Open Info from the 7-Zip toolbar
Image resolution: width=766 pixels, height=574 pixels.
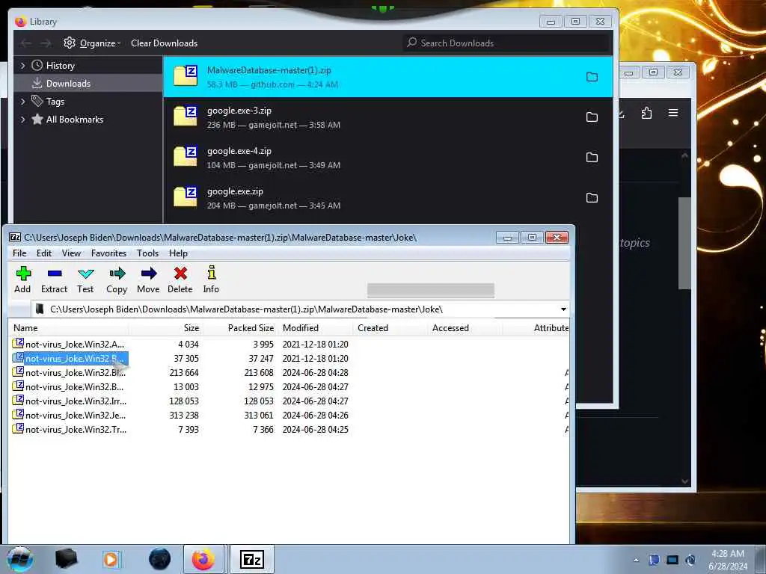pyautogui.click(x=211, y=280)
